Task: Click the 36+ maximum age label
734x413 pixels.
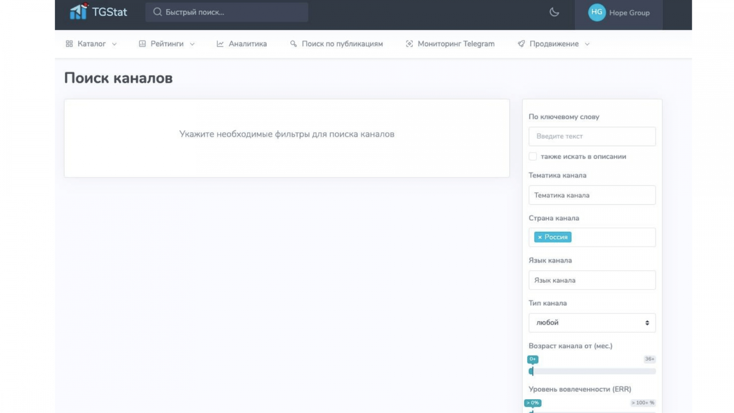Action: [x=650, y=359]
